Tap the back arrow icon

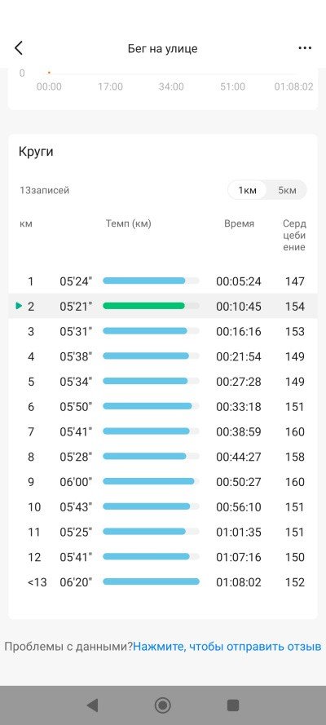coord(19,48)
